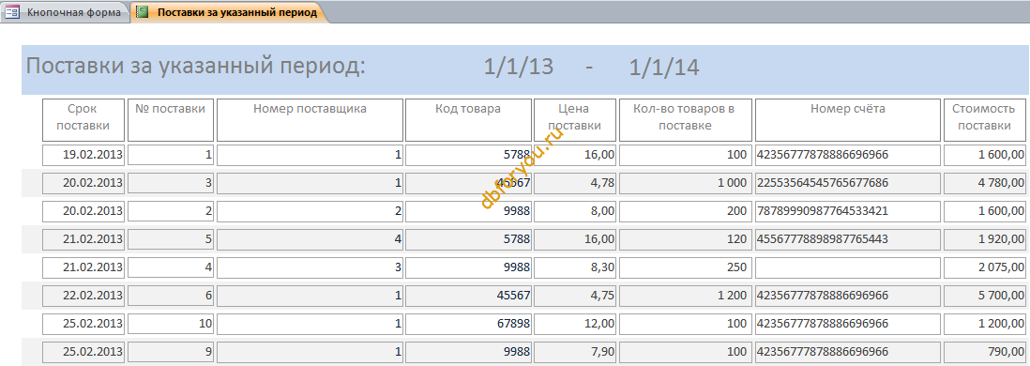The image size is (1030, 366).
Task: Click the Цена поставки column header
Action: pos(575,119)
